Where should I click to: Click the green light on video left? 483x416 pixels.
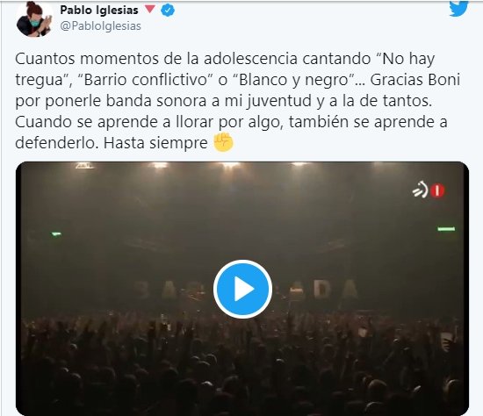tap(56, 234)
